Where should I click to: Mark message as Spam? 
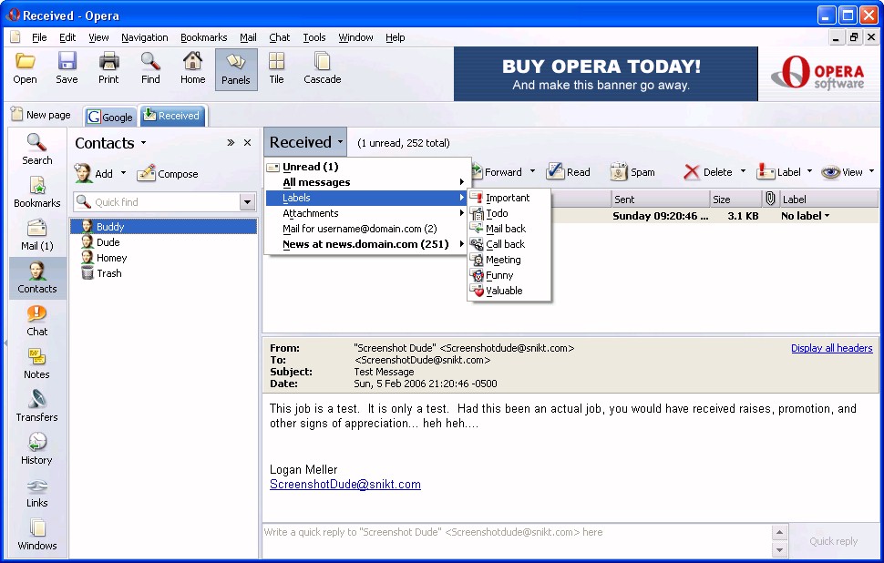click(632, 172)
